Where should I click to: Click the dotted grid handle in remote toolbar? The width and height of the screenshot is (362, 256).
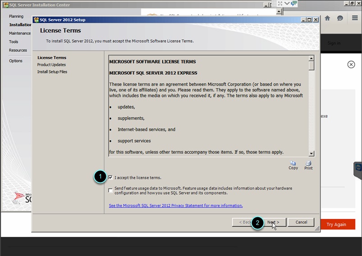[x=274, y=4]
